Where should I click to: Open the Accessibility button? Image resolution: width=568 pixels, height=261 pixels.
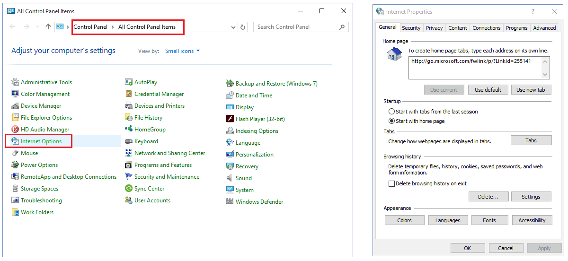click(532, 220)
